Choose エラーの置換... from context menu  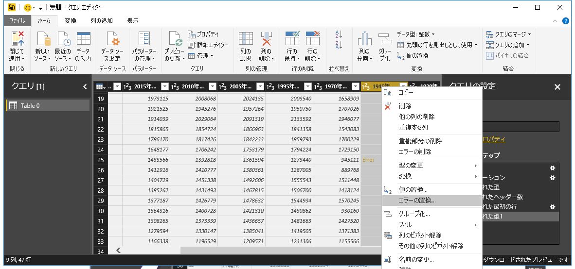click(x=431, y=200)
